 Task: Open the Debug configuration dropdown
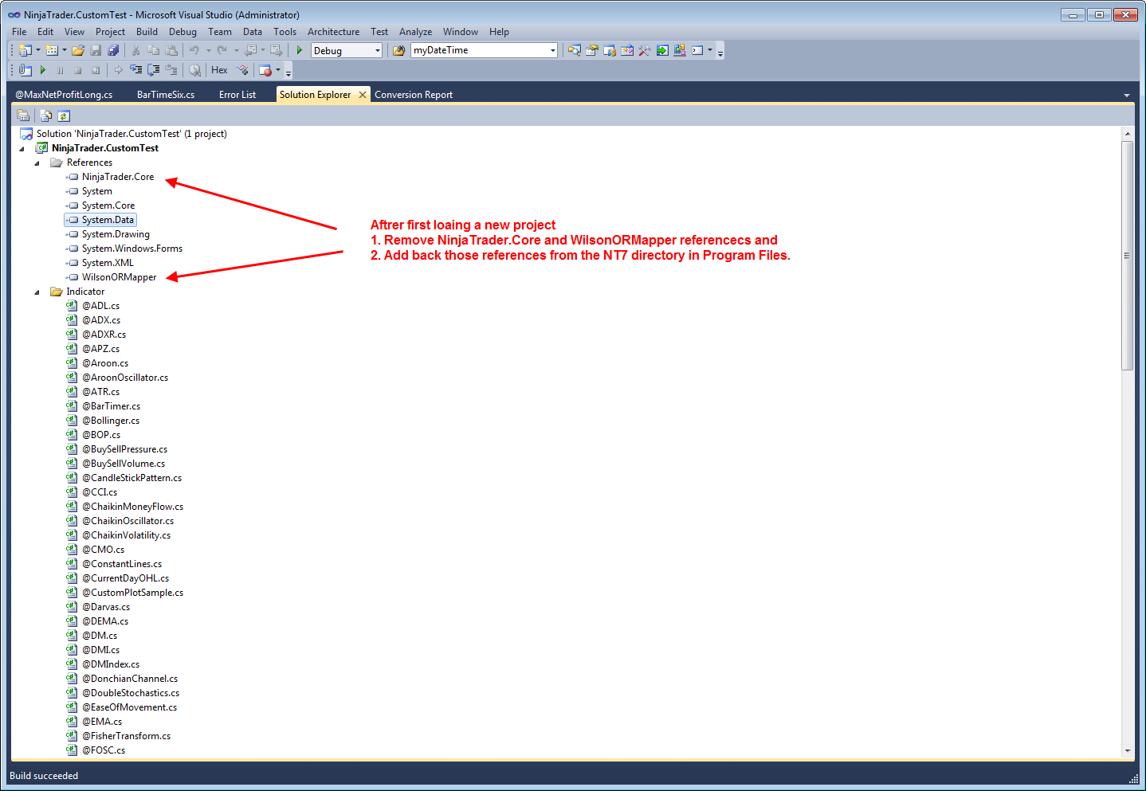pyautogui.click(x=378, y=50)
